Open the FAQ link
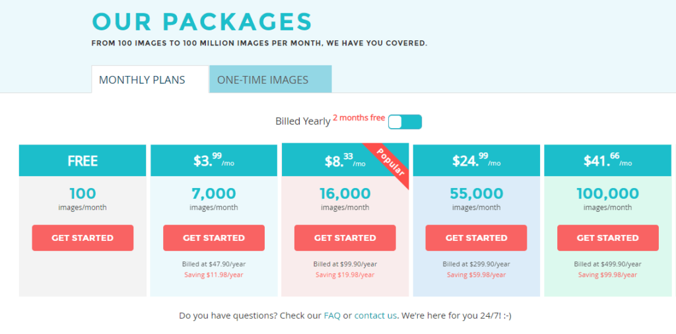Image resolution: width=676 pixels, height=334 pixels. pos(332,316)
